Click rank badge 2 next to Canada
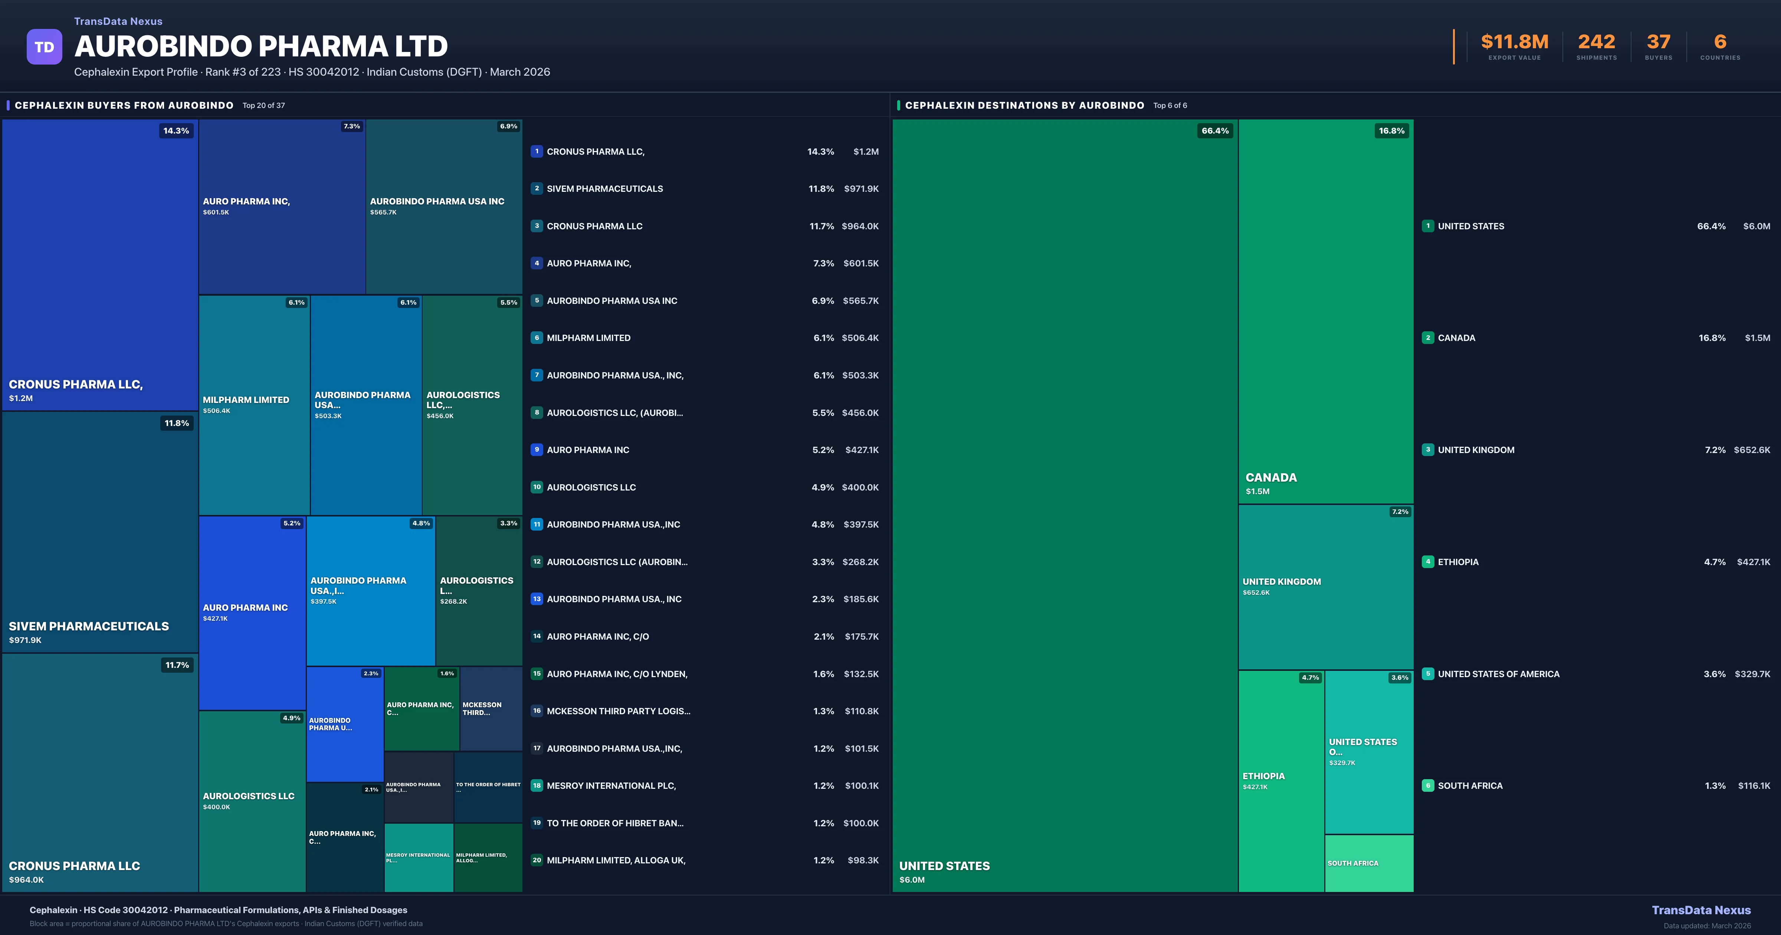 click(x=1428, y=338)
